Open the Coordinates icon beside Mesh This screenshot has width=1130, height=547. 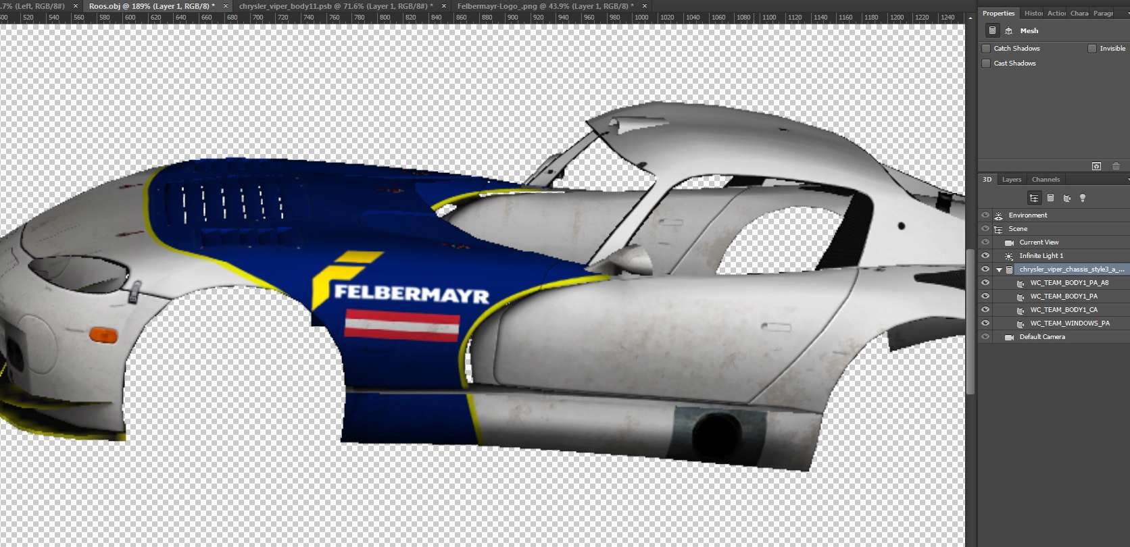point(1008,30)
